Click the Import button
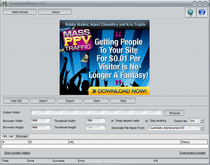210x165 pixels. (x=43, y=101)
